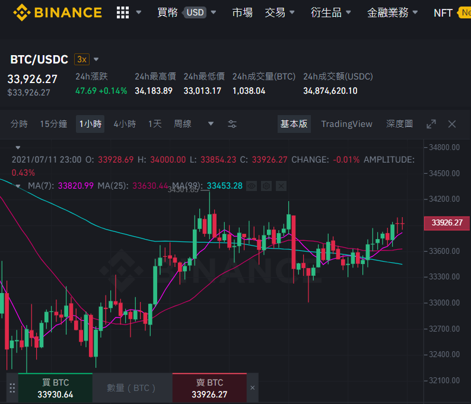Expand the arrow next to 金融業務

[x=415, y=12]
